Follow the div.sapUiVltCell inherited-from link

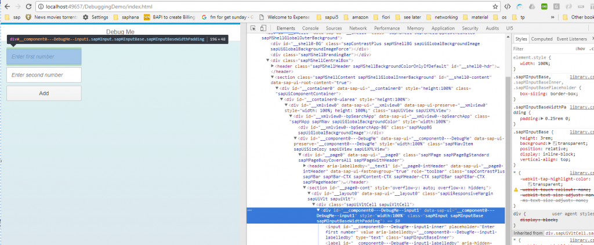tap(570, 233)
